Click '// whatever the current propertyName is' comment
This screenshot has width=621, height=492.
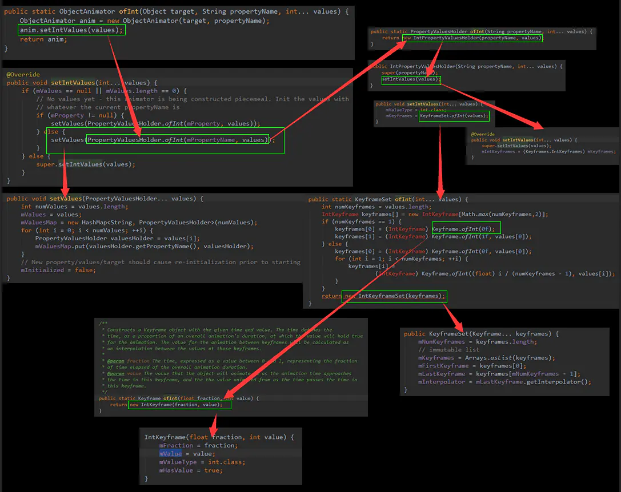108,107
